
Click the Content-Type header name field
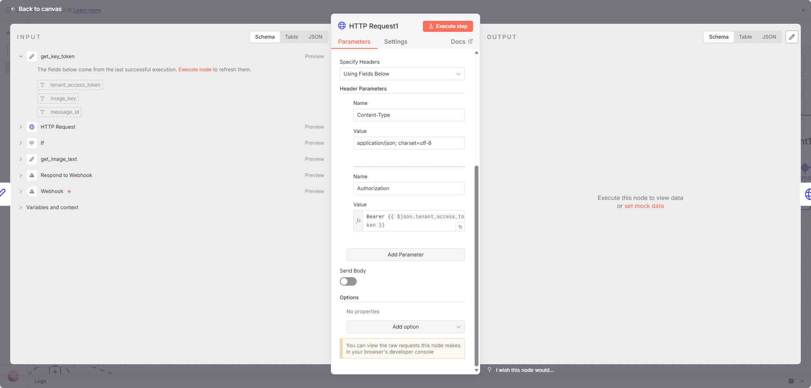(408, 115)
